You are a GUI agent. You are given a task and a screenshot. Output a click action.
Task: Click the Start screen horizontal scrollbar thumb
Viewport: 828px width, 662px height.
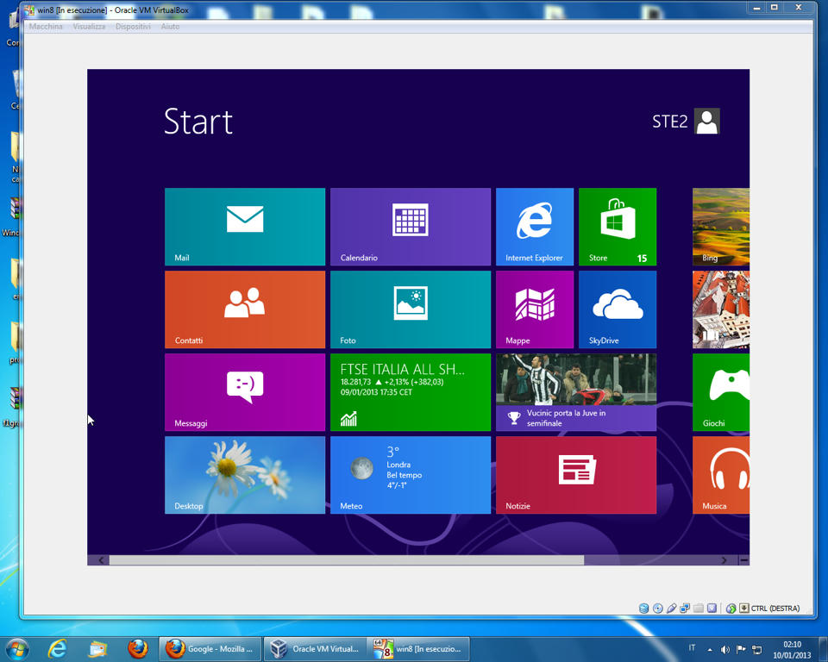347,560
